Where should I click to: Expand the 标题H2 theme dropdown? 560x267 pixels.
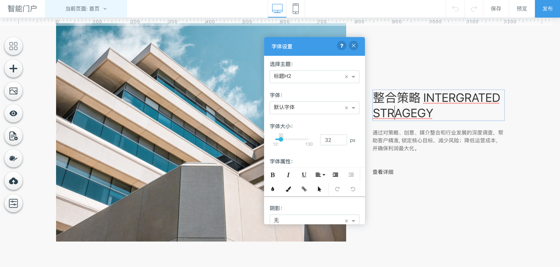[353, 77]
